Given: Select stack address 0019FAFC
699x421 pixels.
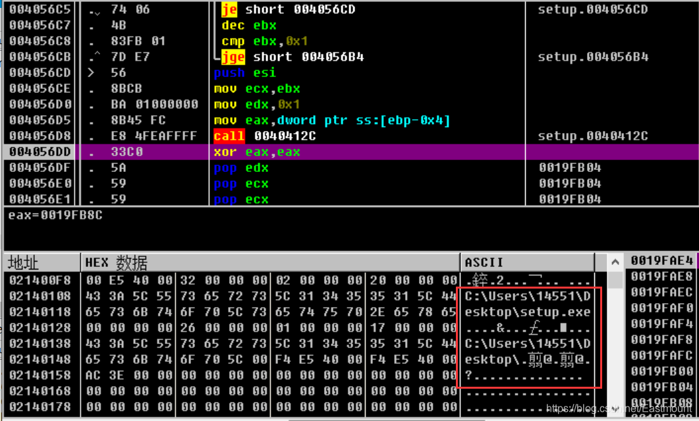Looking at the screenshot, I should 661,355.
